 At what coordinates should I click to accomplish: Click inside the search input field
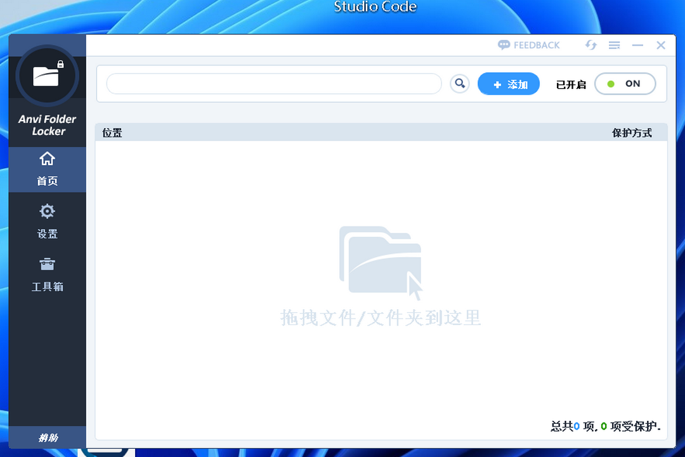[273, 83]
